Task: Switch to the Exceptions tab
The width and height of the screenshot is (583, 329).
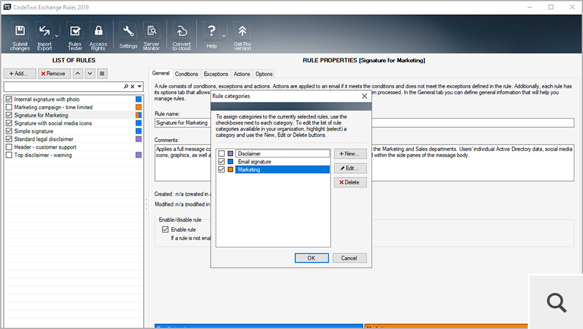Action: point(216,74)
